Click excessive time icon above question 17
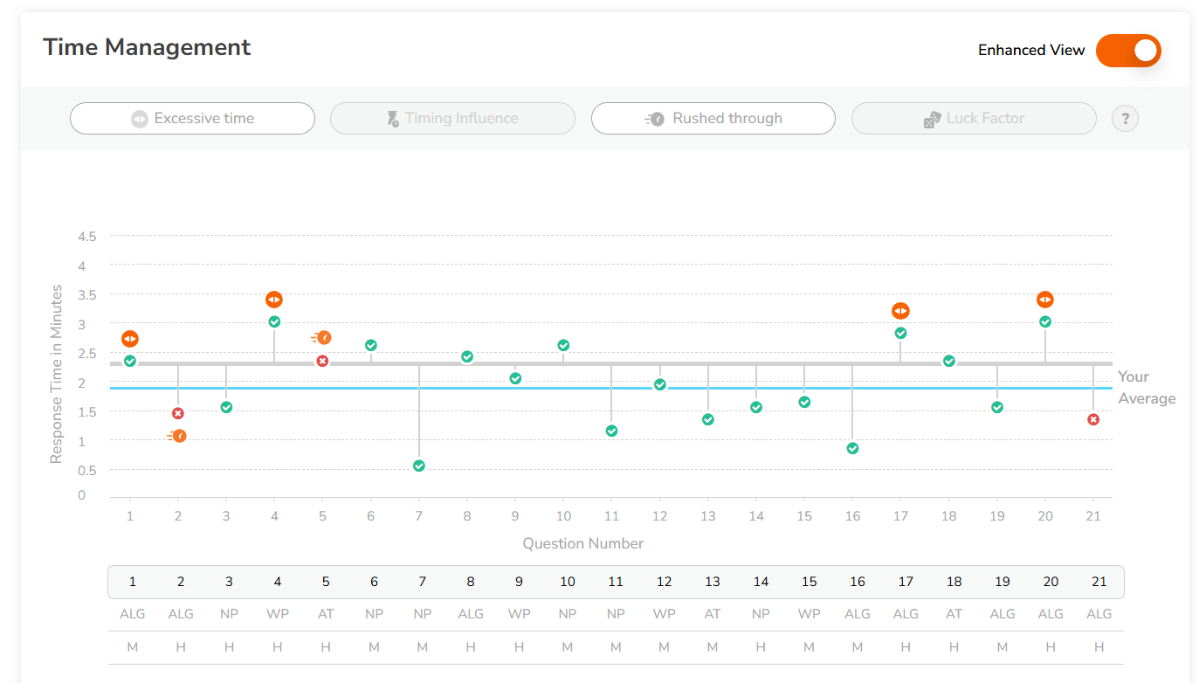 coord(900,311)
